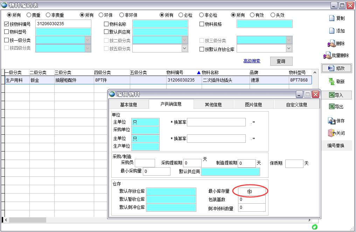The height and width of the screenshot is (232, 356).
Task: Expand the 按一级分类 dropdown
Action: [88, 40]
